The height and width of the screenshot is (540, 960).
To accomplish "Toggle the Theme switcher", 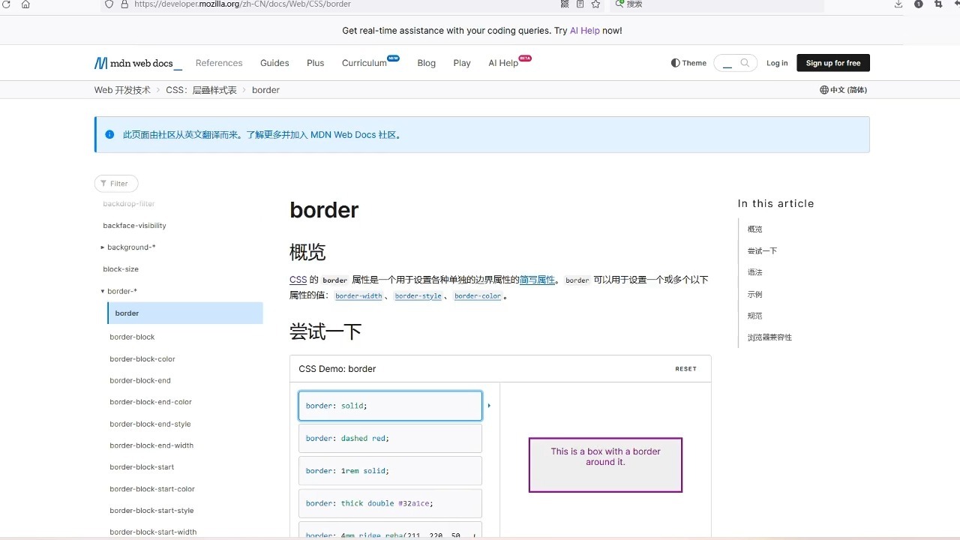I will [x=688, y=63].
